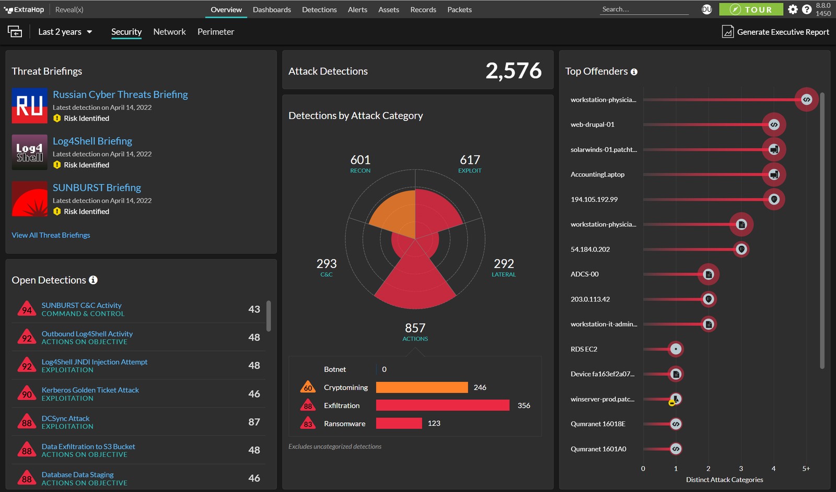Viewport: 836px width, 492px height.
Task: Open the Last 2 years time range dropdown
Action: tap(65, 32)
